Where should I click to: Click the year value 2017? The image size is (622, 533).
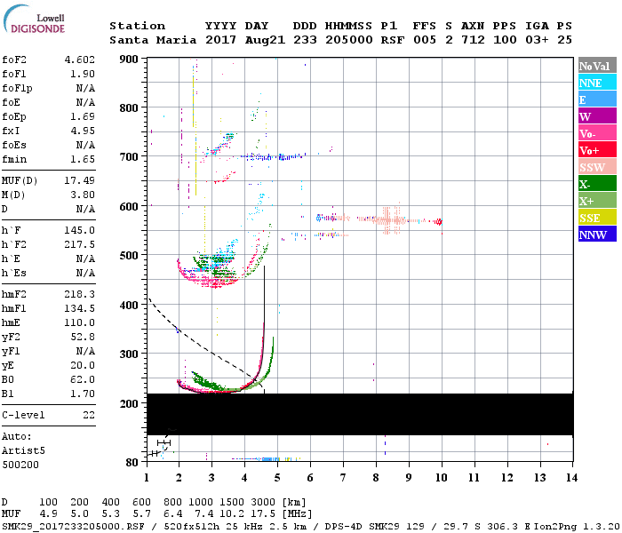point(220,40)
